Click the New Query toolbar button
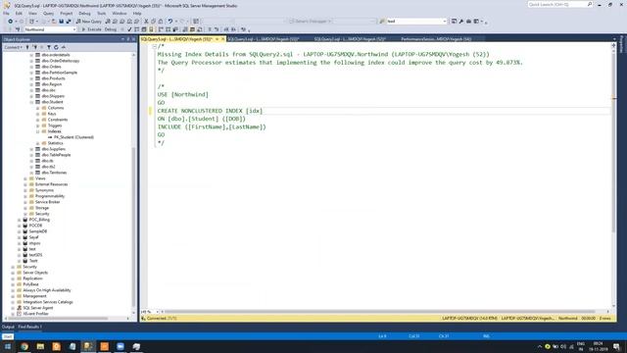627x353 pixels. tap(89, 22)
